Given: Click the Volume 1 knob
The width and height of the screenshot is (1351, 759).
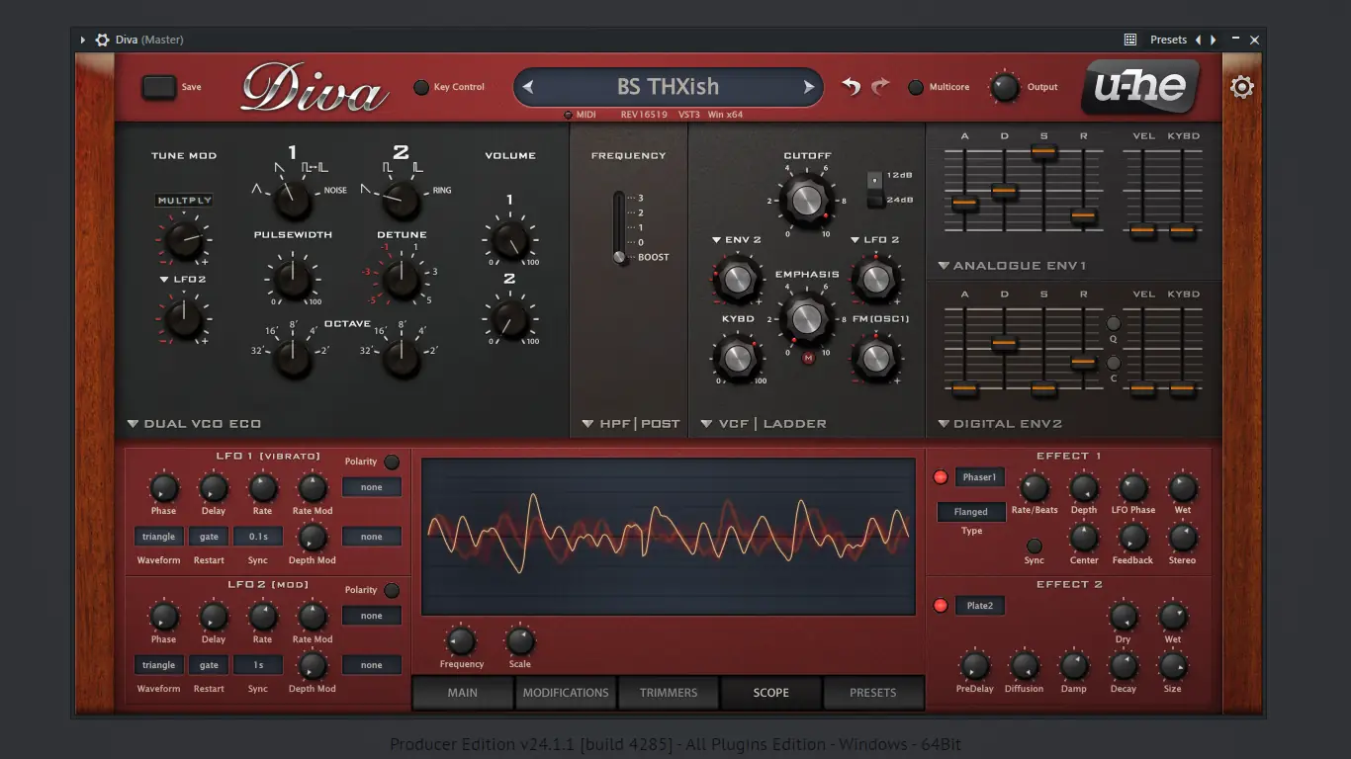Looking at the screenshot, I should (x=509, y=240).
